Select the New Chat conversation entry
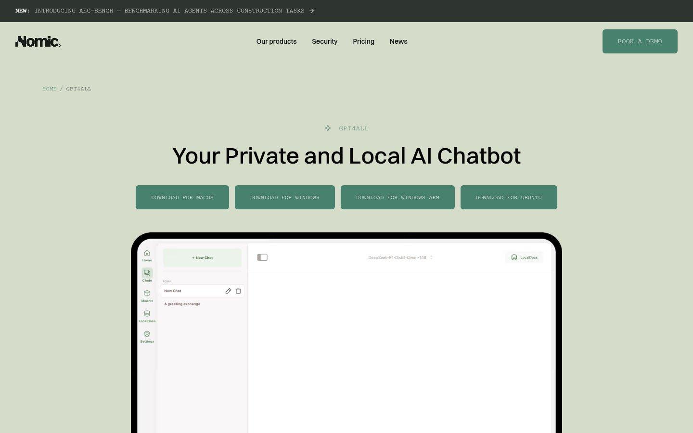The width and height of the screenshot is (693, 433). 202,291
